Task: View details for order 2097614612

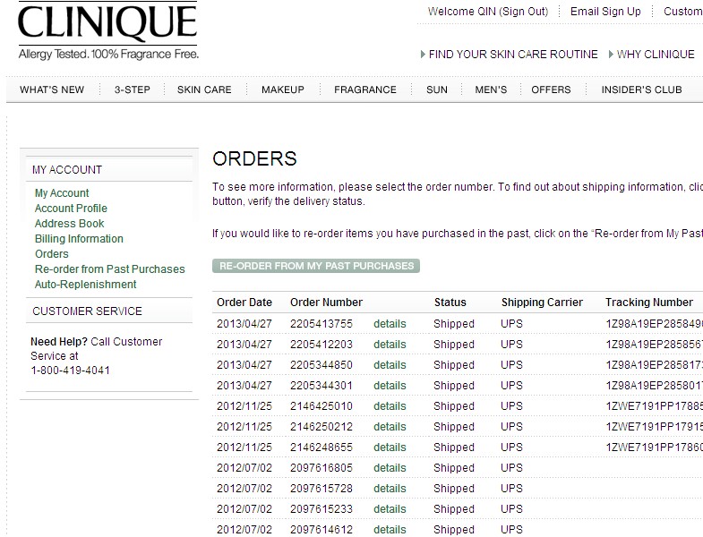Action: click(x=390, y=530)
